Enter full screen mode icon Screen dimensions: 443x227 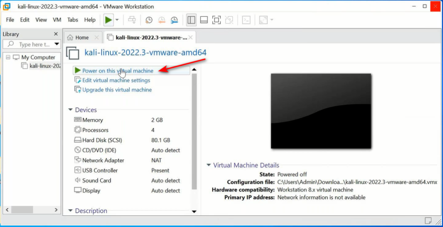click(216, 20)
